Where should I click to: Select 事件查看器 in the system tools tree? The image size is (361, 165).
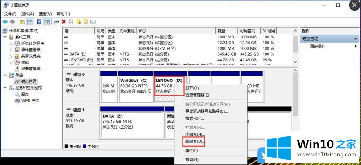[30, 50]
